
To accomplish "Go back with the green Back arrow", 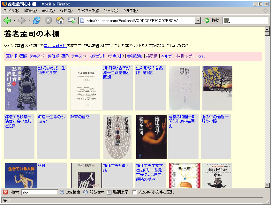I will click(7, 20).
